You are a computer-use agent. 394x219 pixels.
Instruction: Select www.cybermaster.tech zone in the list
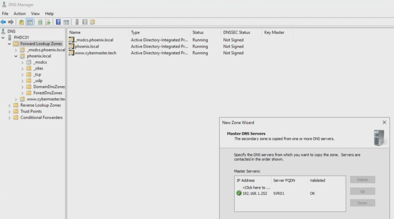(95, 53)
